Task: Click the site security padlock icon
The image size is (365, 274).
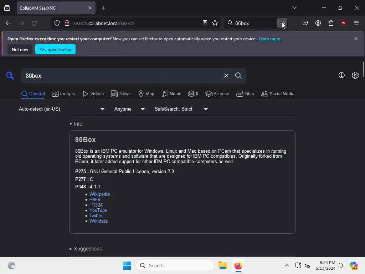Action: click(67, 23)
